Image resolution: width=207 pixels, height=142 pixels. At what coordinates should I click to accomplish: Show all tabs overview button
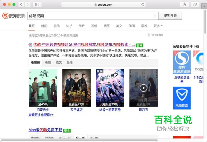pyautogui.click(x=195, y=4)
